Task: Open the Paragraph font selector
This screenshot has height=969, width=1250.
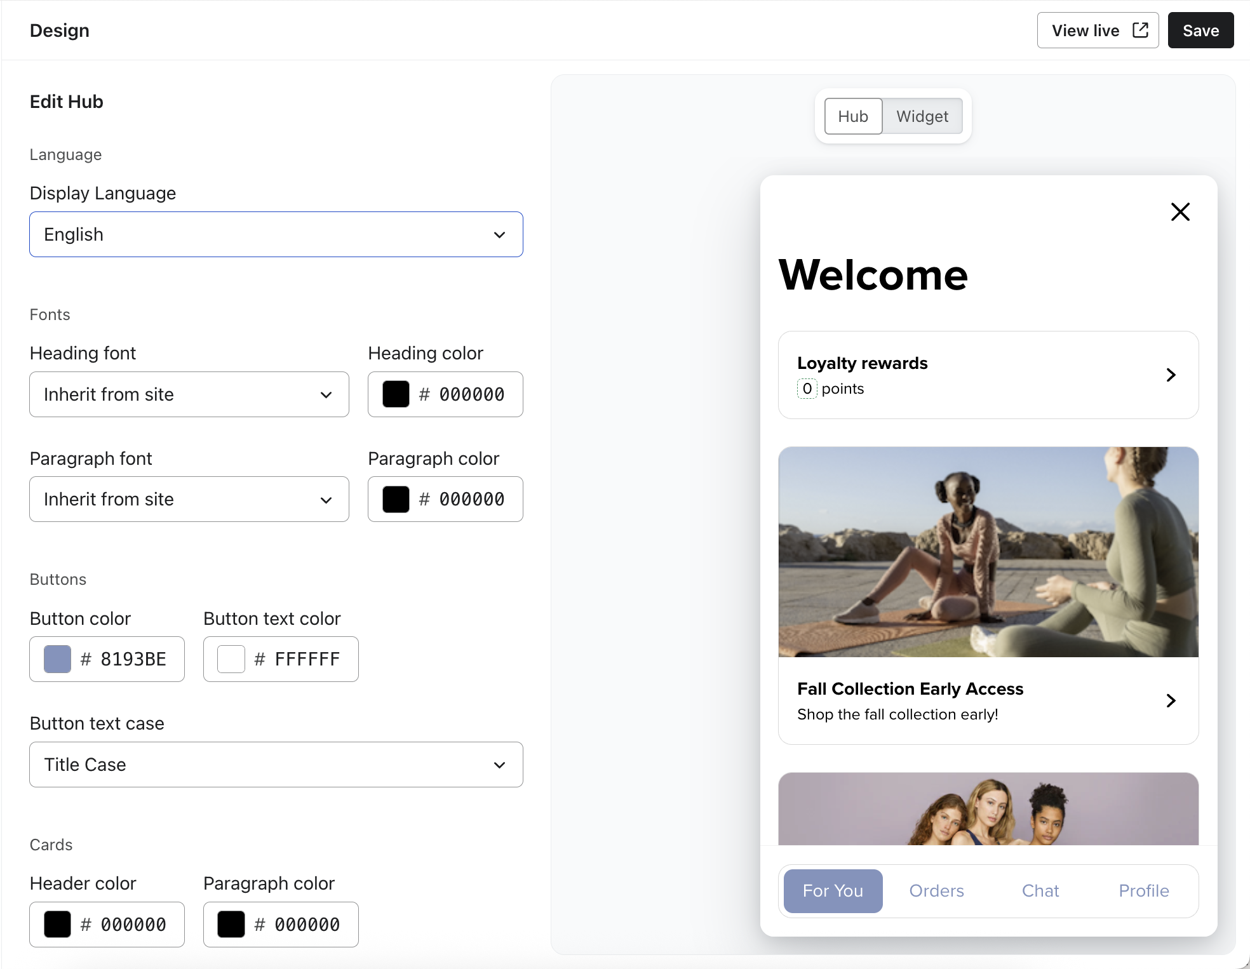Action: [189, 499]
